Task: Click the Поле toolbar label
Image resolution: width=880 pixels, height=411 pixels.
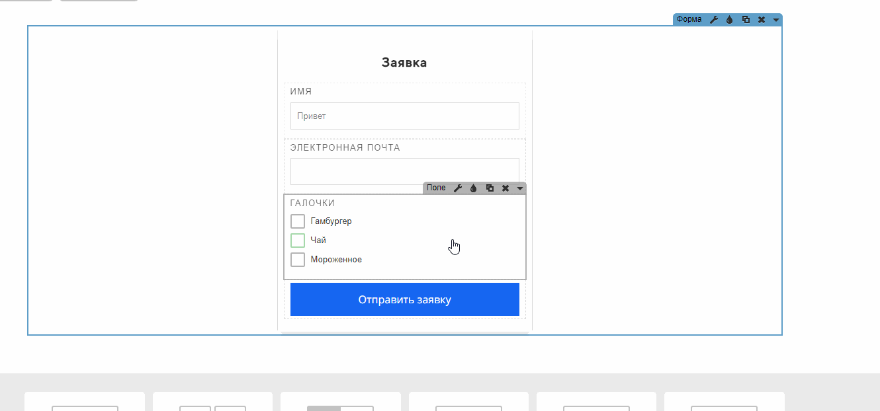Action: [x=436, y=188]
